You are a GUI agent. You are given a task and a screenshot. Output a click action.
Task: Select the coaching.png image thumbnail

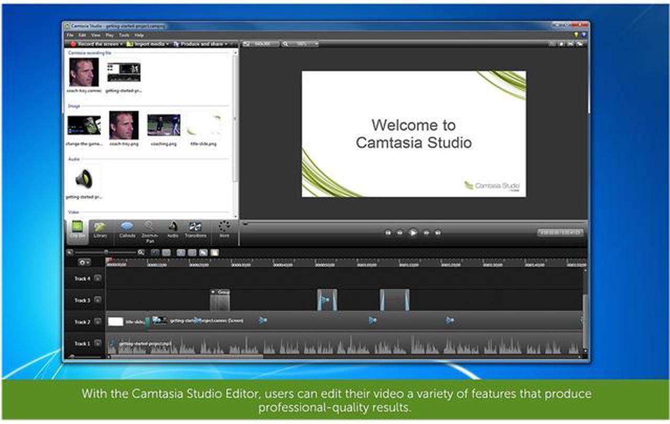[163, 125]
